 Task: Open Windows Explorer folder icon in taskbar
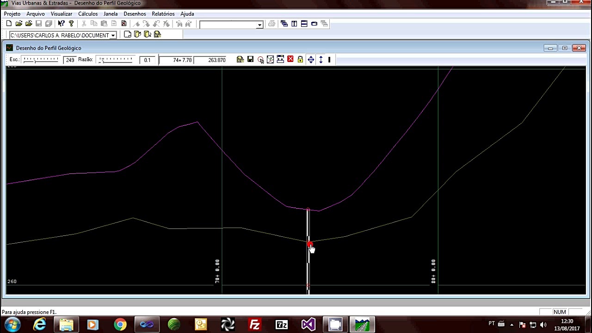pyautogui.click(x=67, y=325)
